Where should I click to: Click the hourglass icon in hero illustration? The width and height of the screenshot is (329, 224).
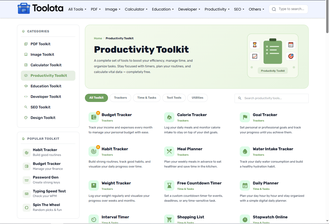255,45
